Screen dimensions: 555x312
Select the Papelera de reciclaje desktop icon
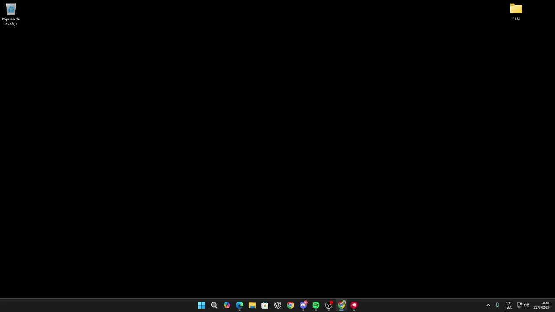(x=11, y=14)
